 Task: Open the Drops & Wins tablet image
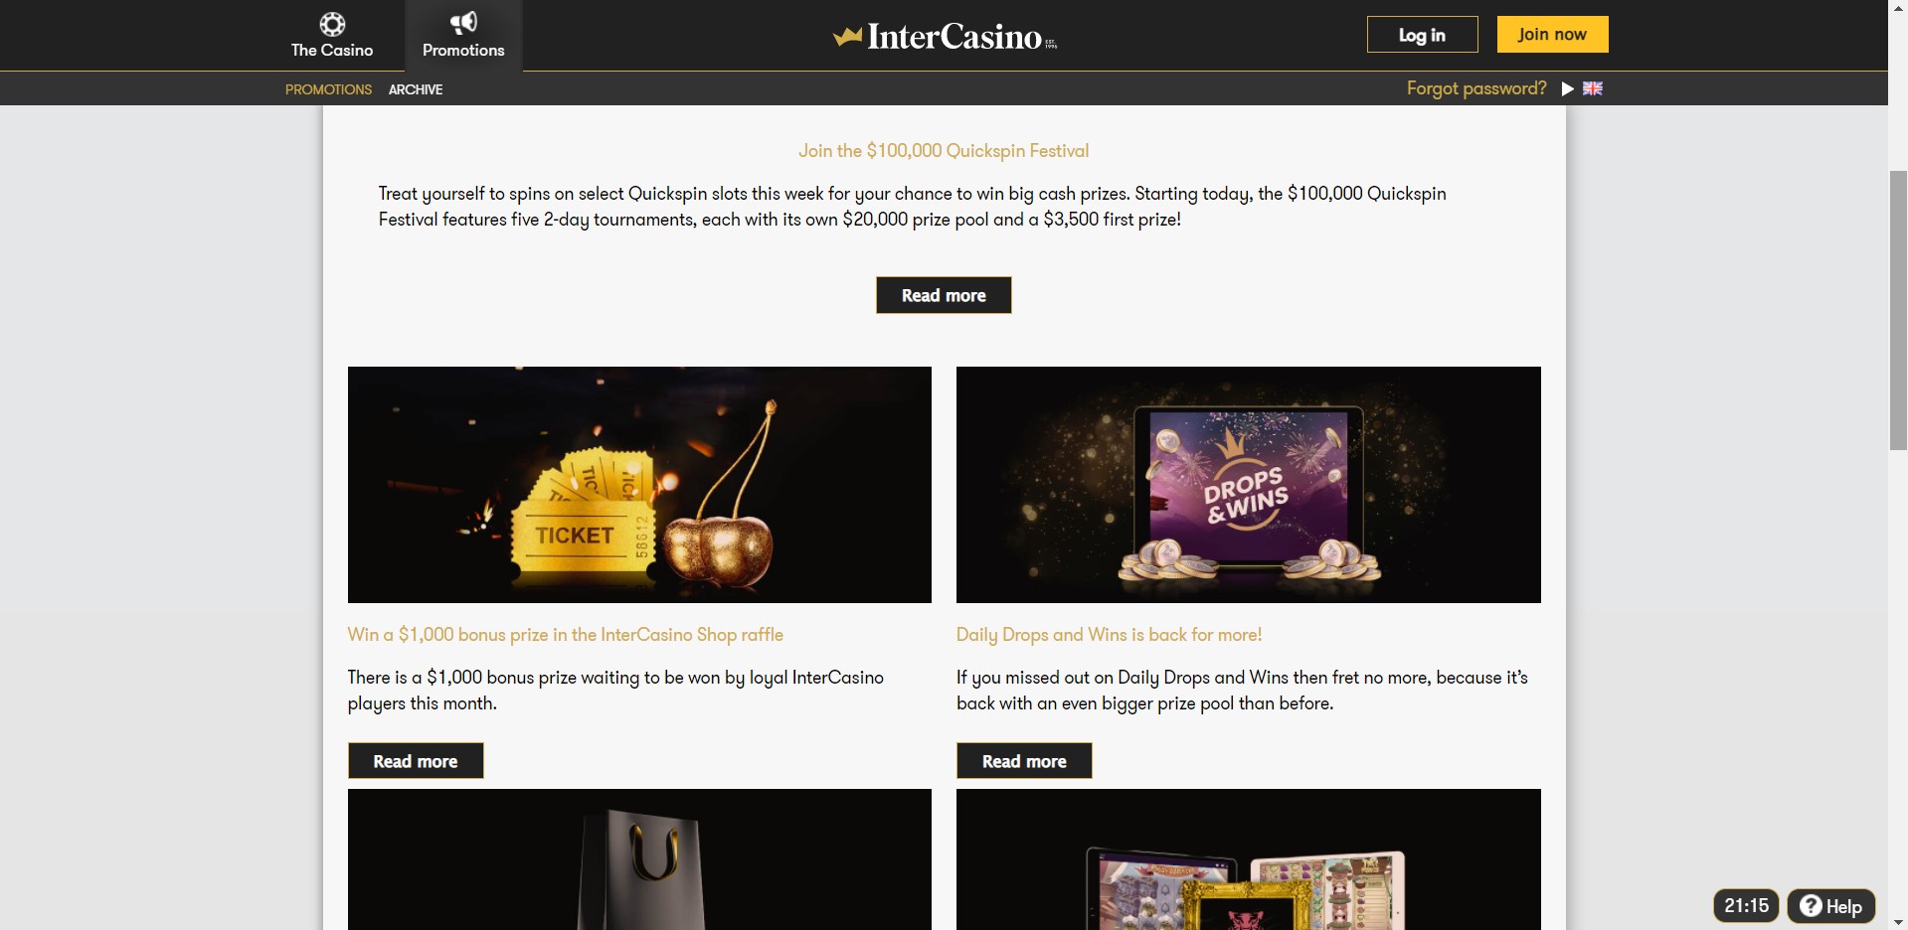click(1249, 485)
